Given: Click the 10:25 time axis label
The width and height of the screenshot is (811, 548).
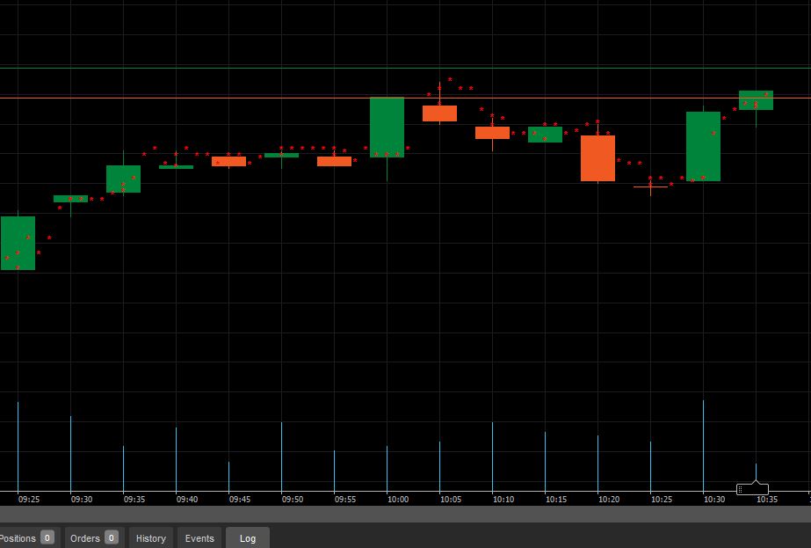Looking at the screenshot, I should [x=662, y=500].
